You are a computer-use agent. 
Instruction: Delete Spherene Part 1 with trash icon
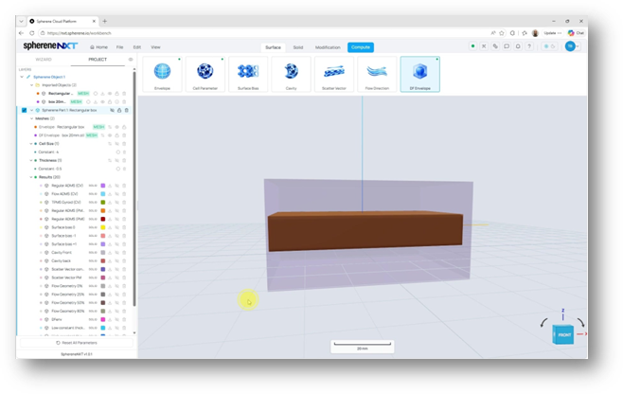coord(127,110)
